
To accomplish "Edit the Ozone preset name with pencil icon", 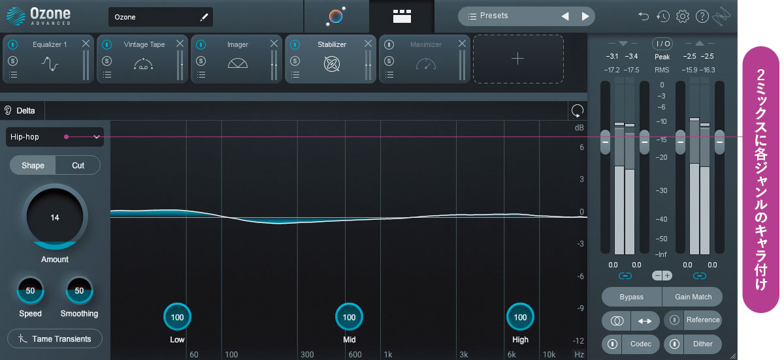I will 204,17.
